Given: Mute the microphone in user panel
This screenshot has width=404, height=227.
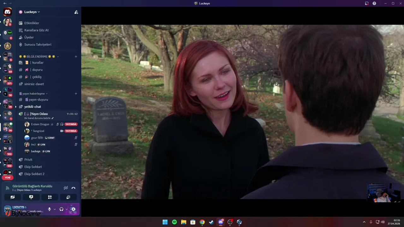Looking at the screenshot, I should (x=49, y=209).
